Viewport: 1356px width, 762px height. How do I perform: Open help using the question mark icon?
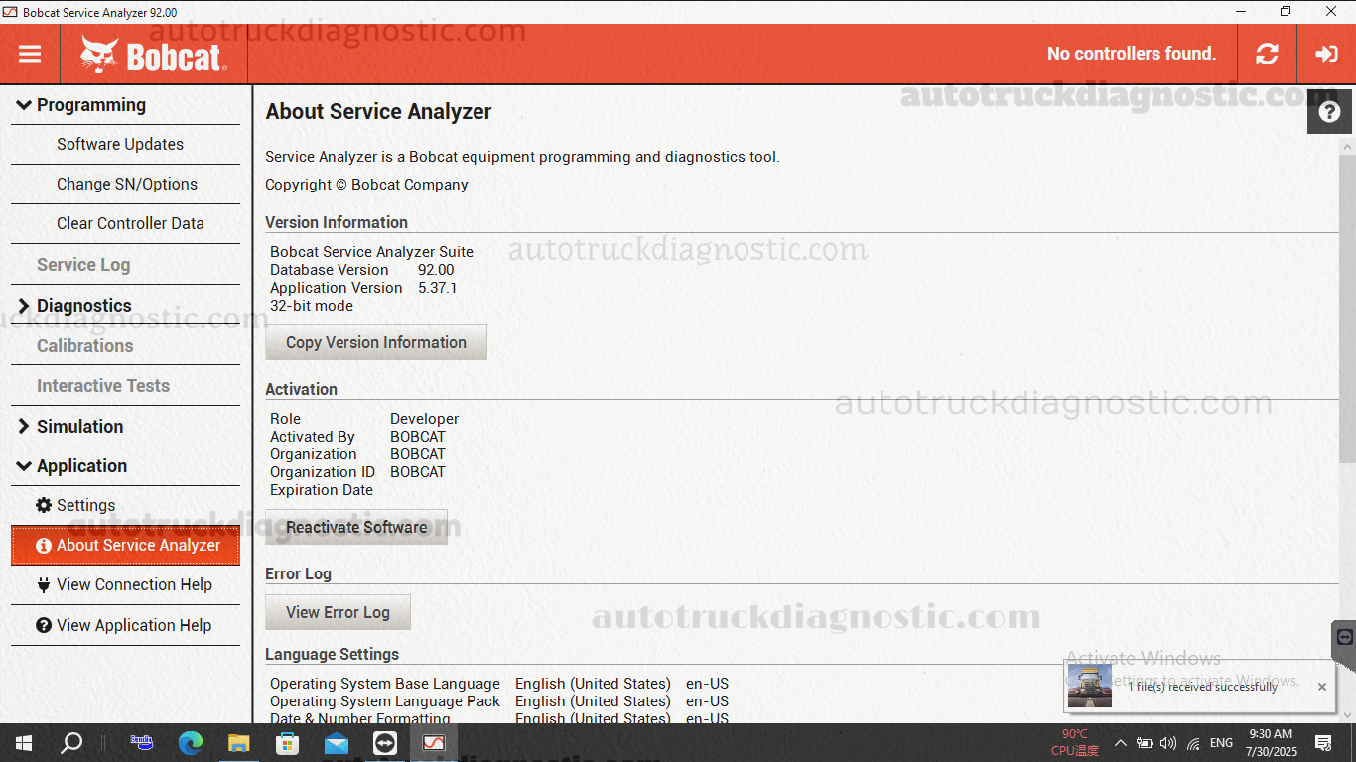(1329, 111)
